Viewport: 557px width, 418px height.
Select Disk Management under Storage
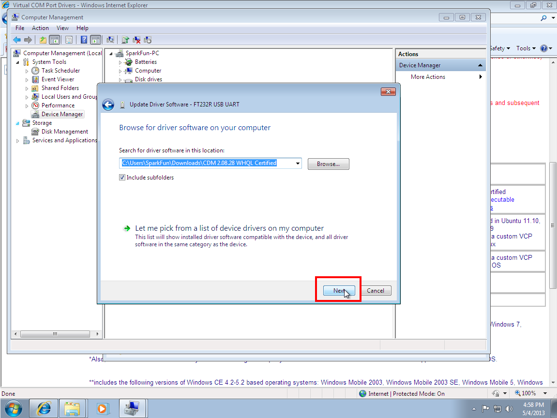(65, 132)
